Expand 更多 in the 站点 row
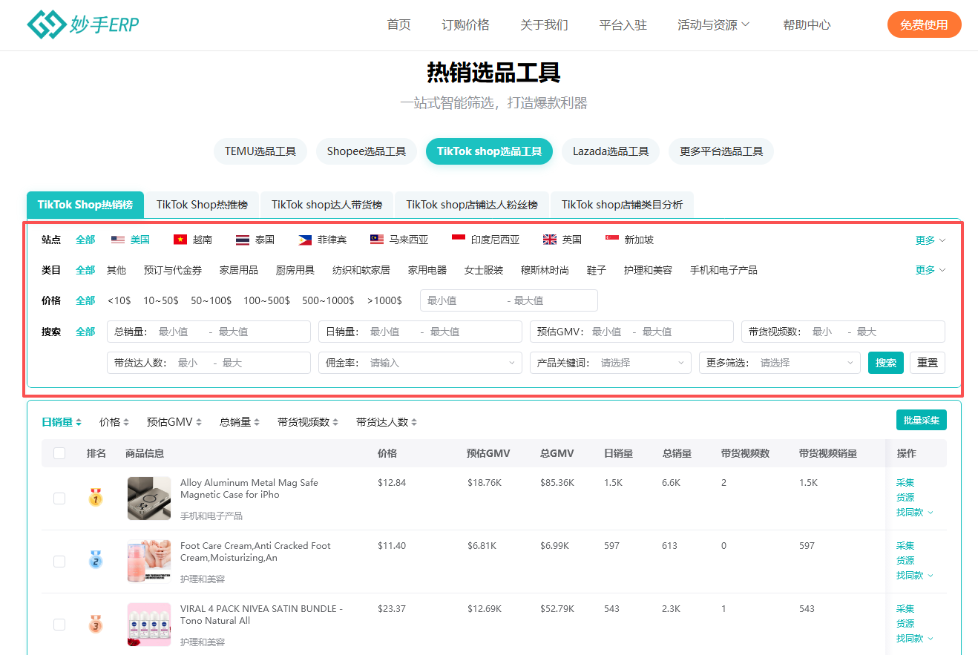Image resolution: width=978 pixels, height=655 pixels. pos(930,240)
